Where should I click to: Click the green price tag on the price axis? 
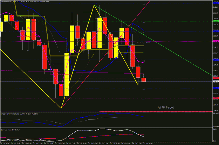(215, 21)
